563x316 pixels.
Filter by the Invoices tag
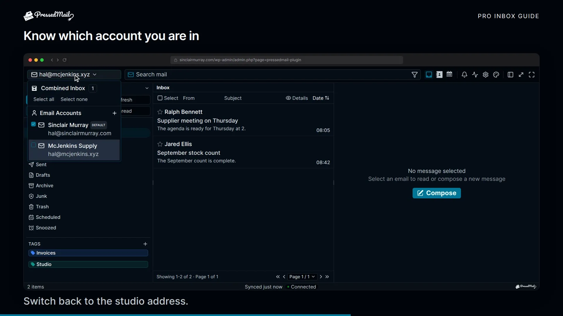pyautogui.click(x=88, y=253)
